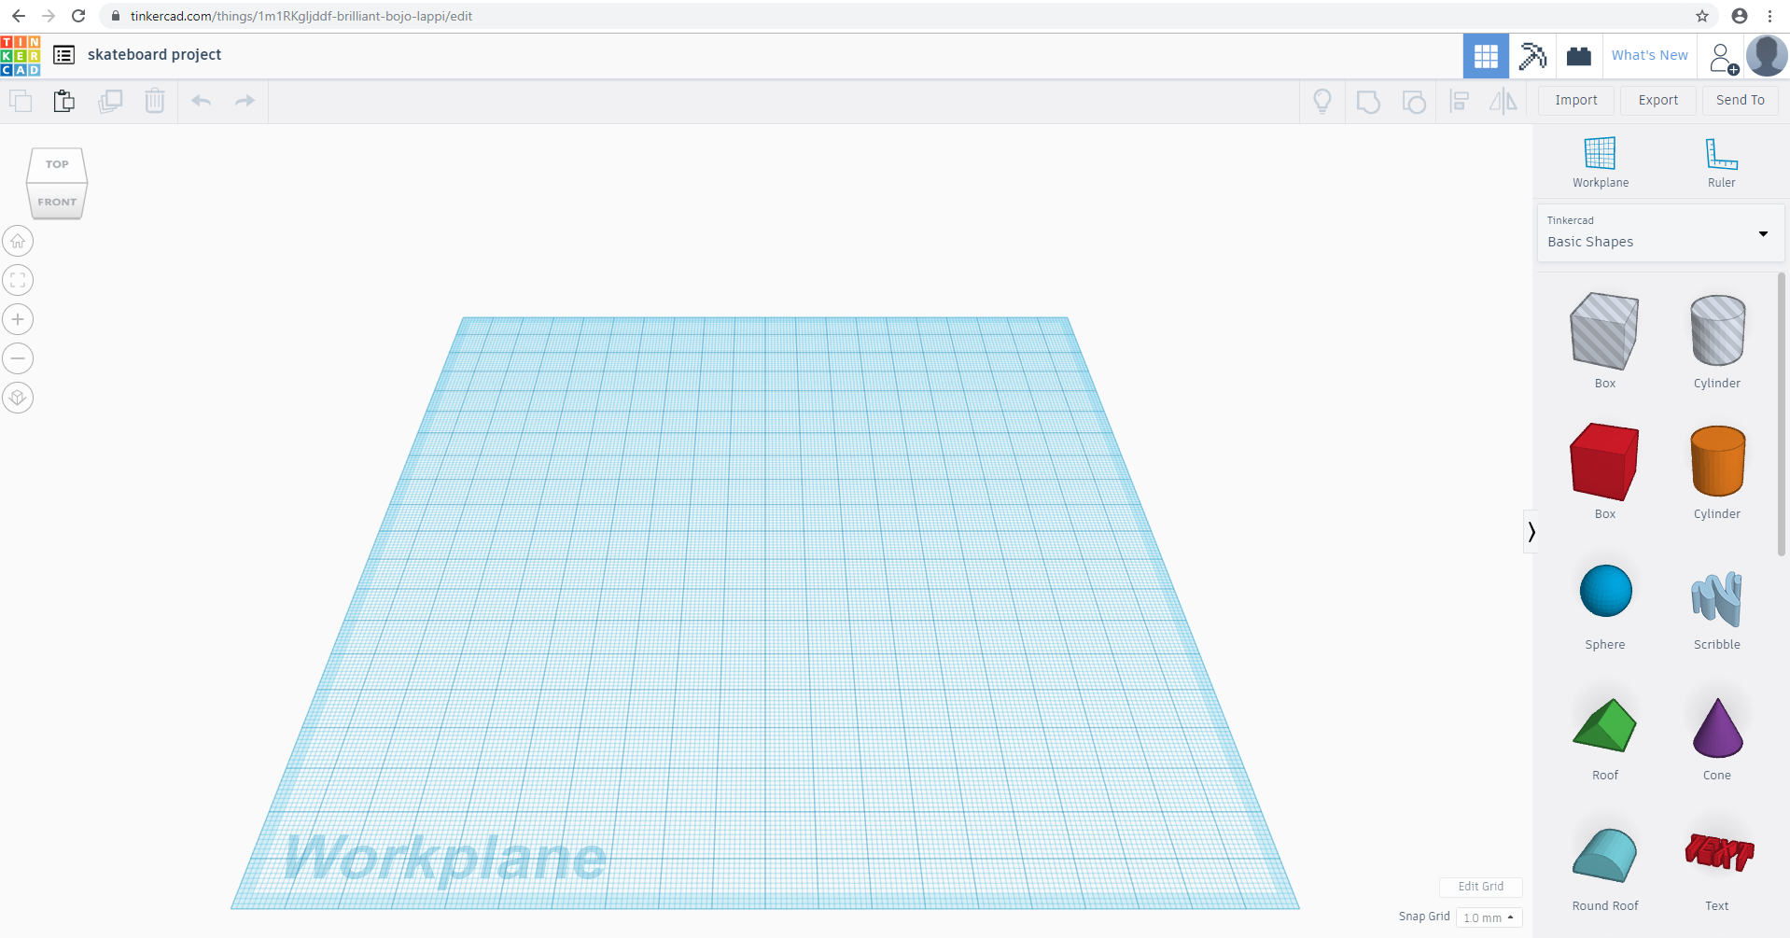Image resolution: width=1790 pixels, height=938 pixels.
Task: Open the What's New link
Action: click(1649, 56)
